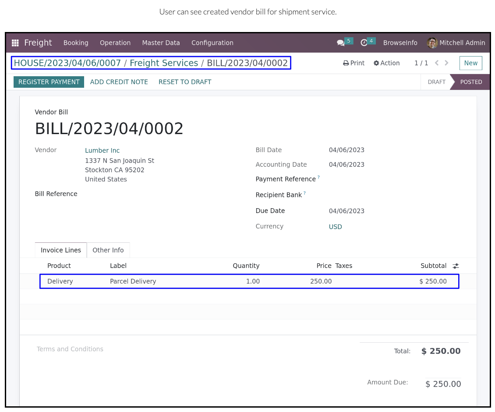Click quantity 1.00 cell

253,281
